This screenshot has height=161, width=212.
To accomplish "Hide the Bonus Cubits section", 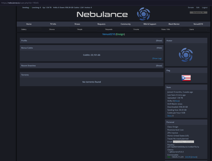I will click(159, 48).
